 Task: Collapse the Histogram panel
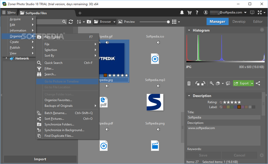click(189, 30)
